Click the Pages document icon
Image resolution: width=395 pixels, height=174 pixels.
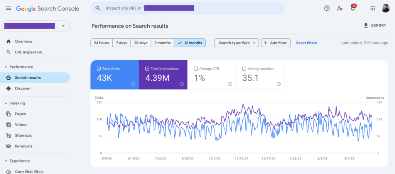pos(8,114)
